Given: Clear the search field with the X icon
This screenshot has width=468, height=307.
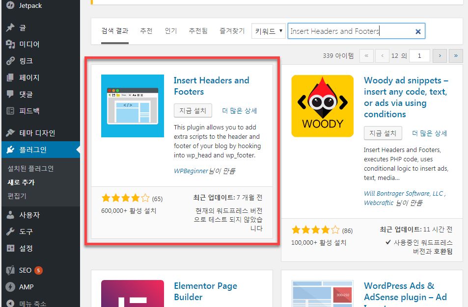Looking at the screenshot, I should [x=418, y=31].
